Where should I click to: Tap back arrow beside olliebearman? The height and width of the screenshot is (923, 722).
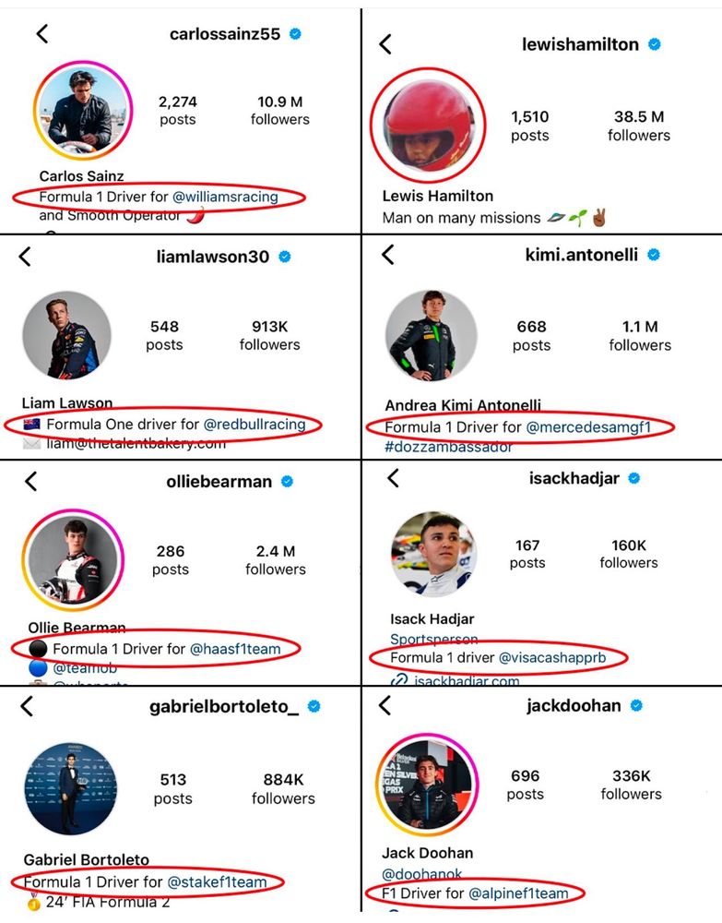[31, 481]
